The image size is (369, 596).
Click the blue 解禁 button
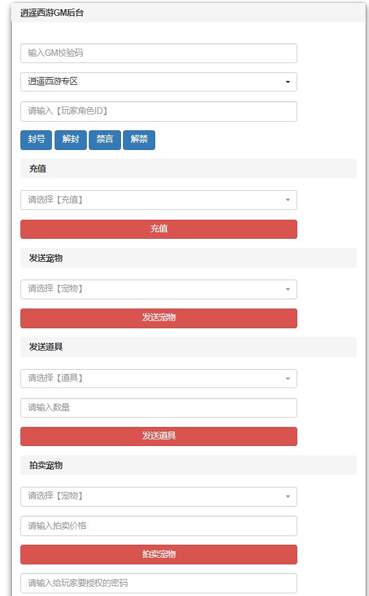(139, 139)
